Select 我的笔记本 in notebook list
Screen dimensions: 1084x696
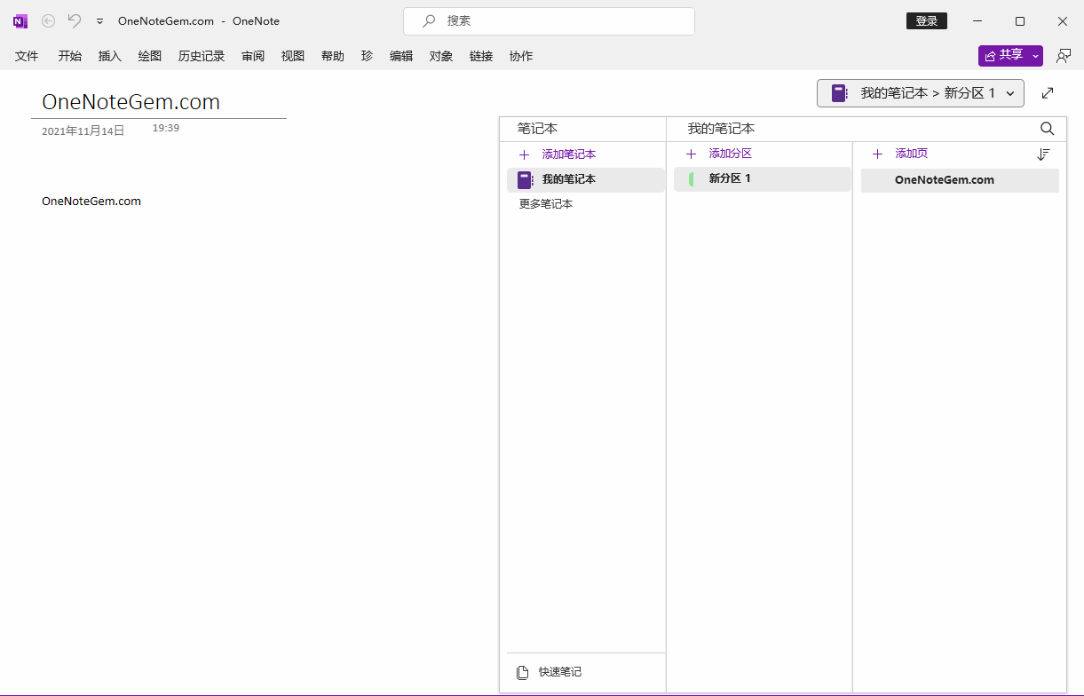point(586,179)
